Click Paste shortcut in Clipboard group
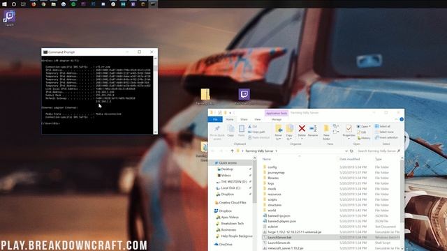447x251 pixels. point(258,137)
